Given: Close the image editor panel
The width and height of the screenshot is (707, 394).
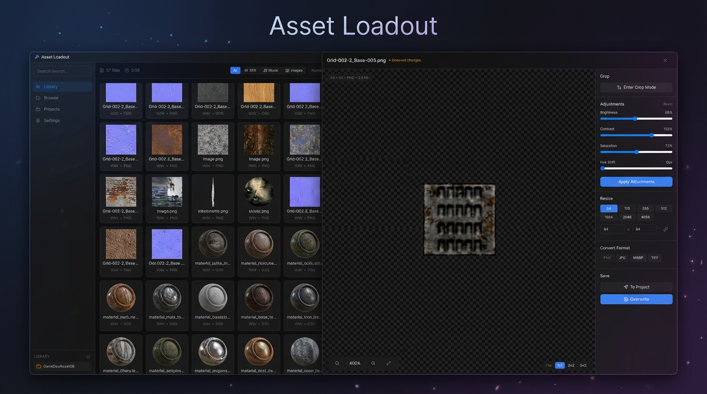Looking at the screenshot, I should (x=665, y=61).
